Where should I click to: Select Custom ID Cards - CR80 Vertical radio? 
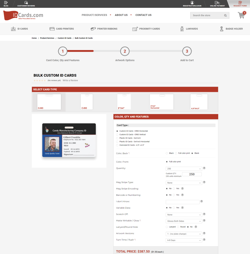coord(117,135)
